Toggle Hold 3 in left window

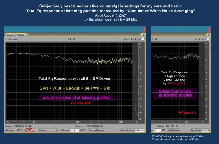point(139,39)
